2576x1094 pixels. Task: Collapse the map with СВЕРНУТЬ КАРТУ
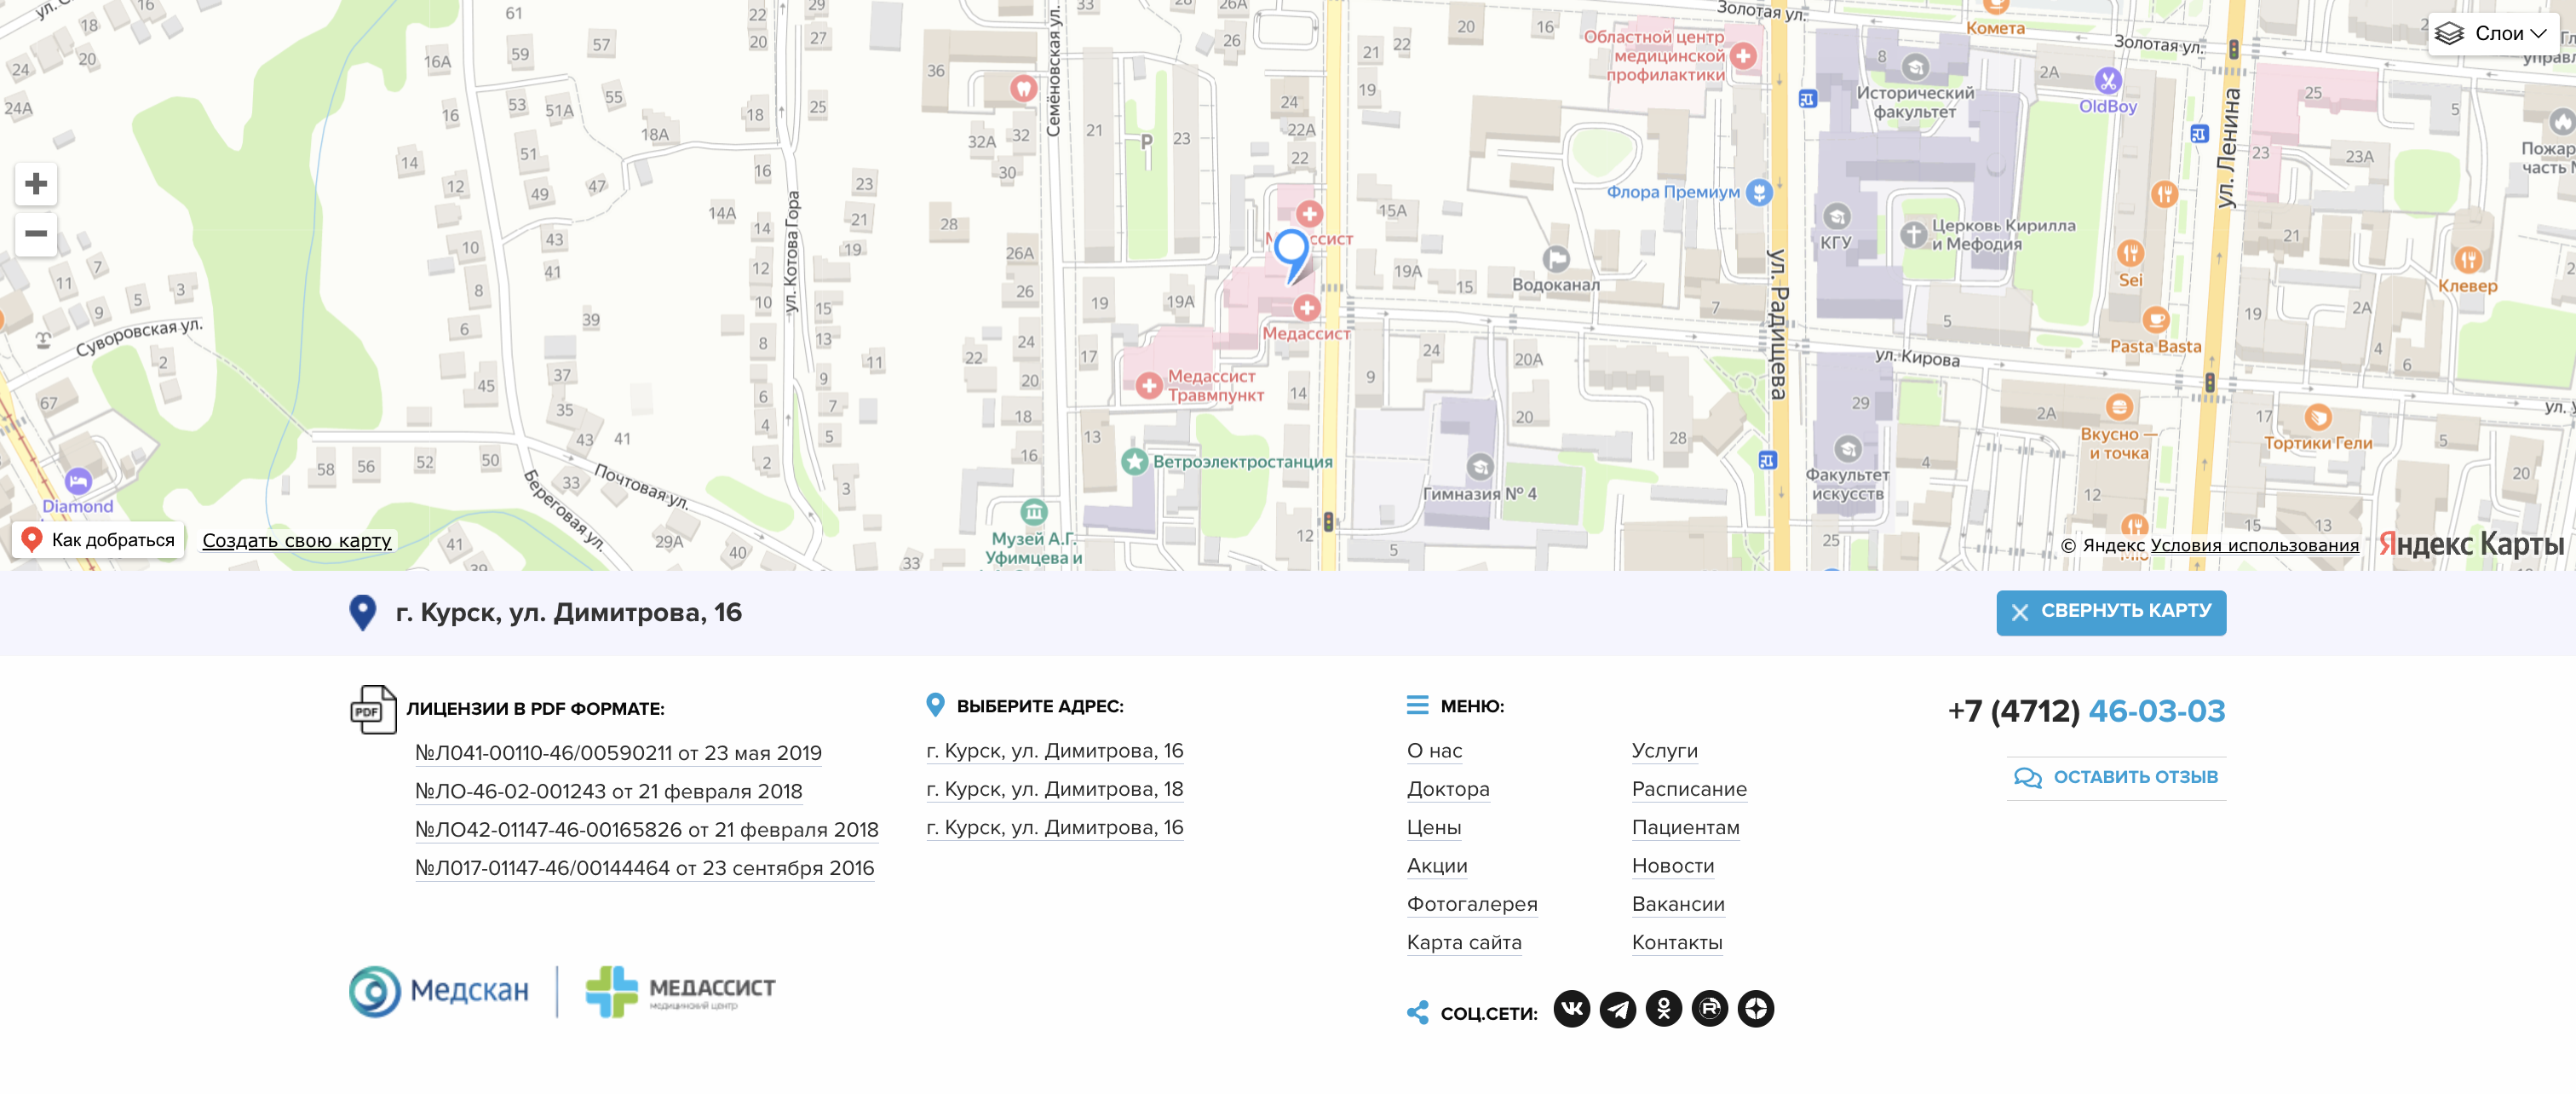(x=2110, y=613)
